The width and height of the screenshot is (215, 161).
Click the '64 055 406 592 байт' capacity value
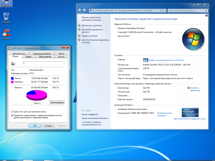(x=40, y=87)
